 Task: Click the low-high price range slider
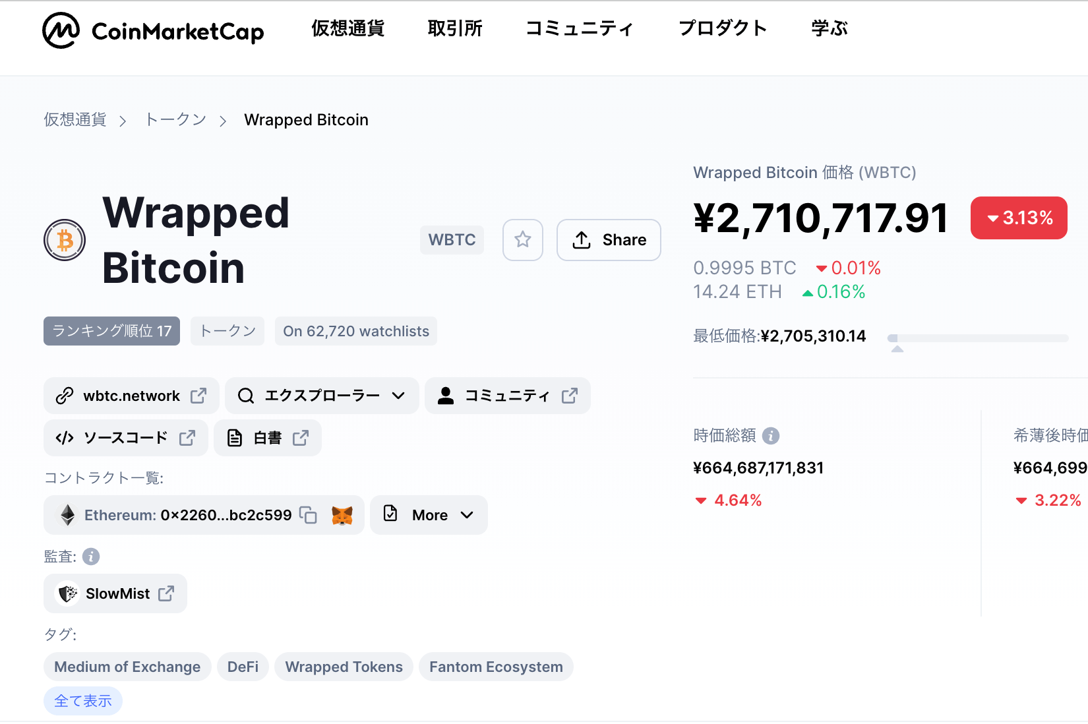tap(978, 338)
